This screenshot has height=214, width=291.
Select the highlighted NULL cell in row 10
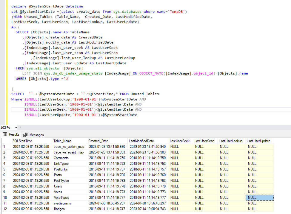pyautogui.click(x=259, y=198)
